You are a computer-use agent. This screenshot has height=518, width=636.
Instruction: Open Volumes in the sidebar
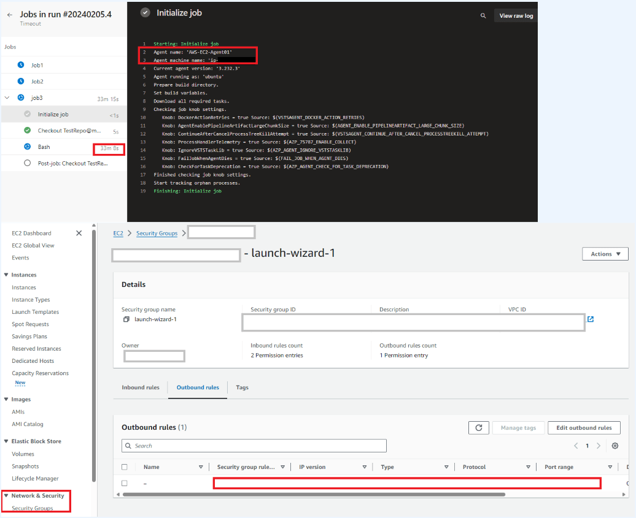point(23,454)
